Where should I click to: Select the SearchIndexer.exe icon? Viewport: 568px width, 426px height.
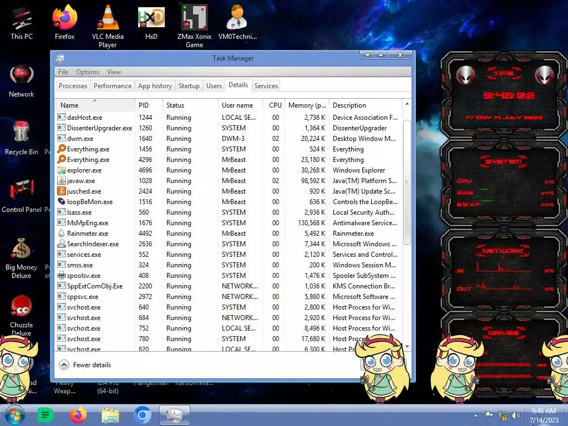62,244
